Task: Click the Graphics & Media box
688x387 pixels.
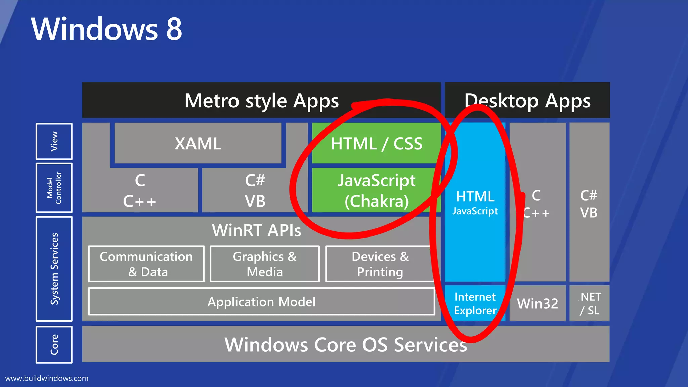Action: [265, 264]
